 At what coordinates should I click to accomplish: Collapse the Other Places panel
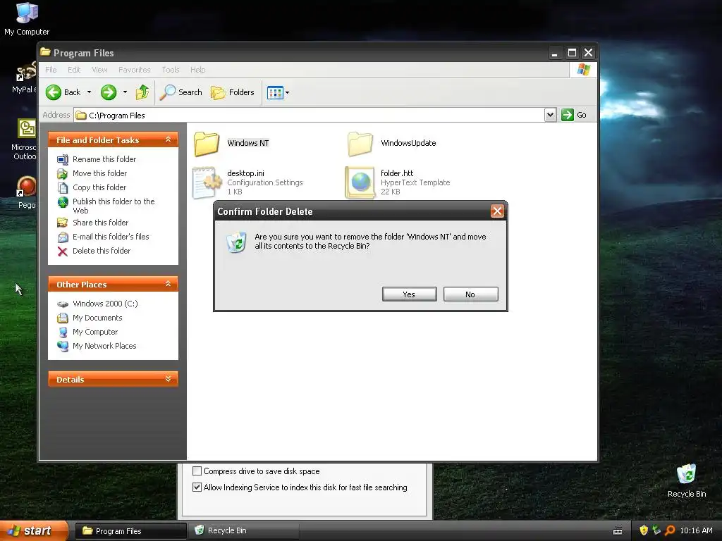tap(168, 284)
